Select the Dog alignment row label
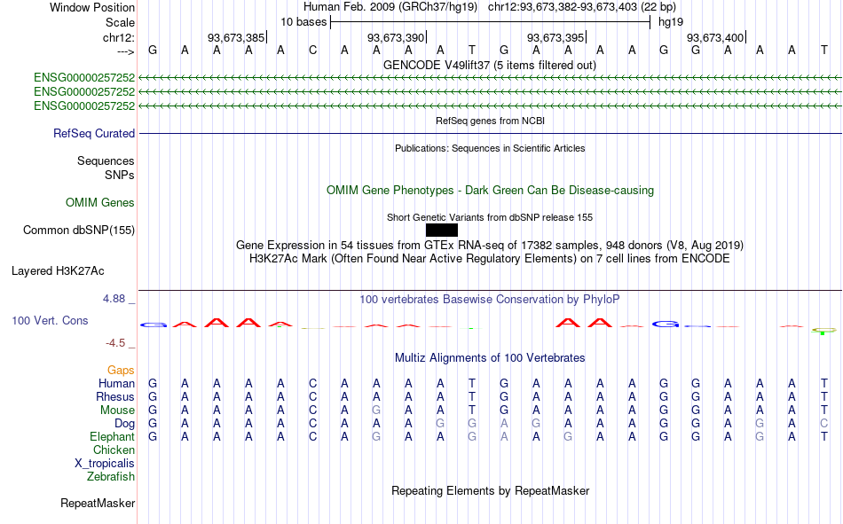Image resolution: width=843 pixels, height=524 pixels. [x=125, y=424]
